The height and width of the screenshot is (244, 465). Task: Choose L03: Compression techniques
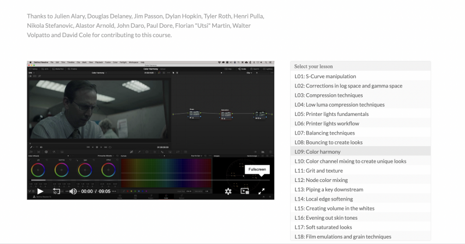(360, 95)
